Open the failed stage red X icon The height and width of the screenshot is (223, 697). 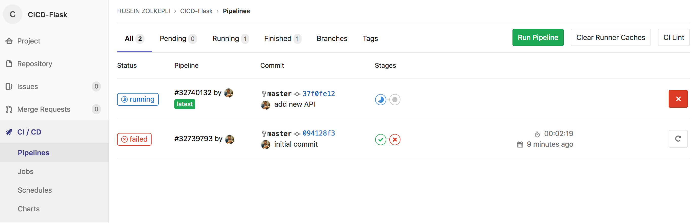point(395,140)
